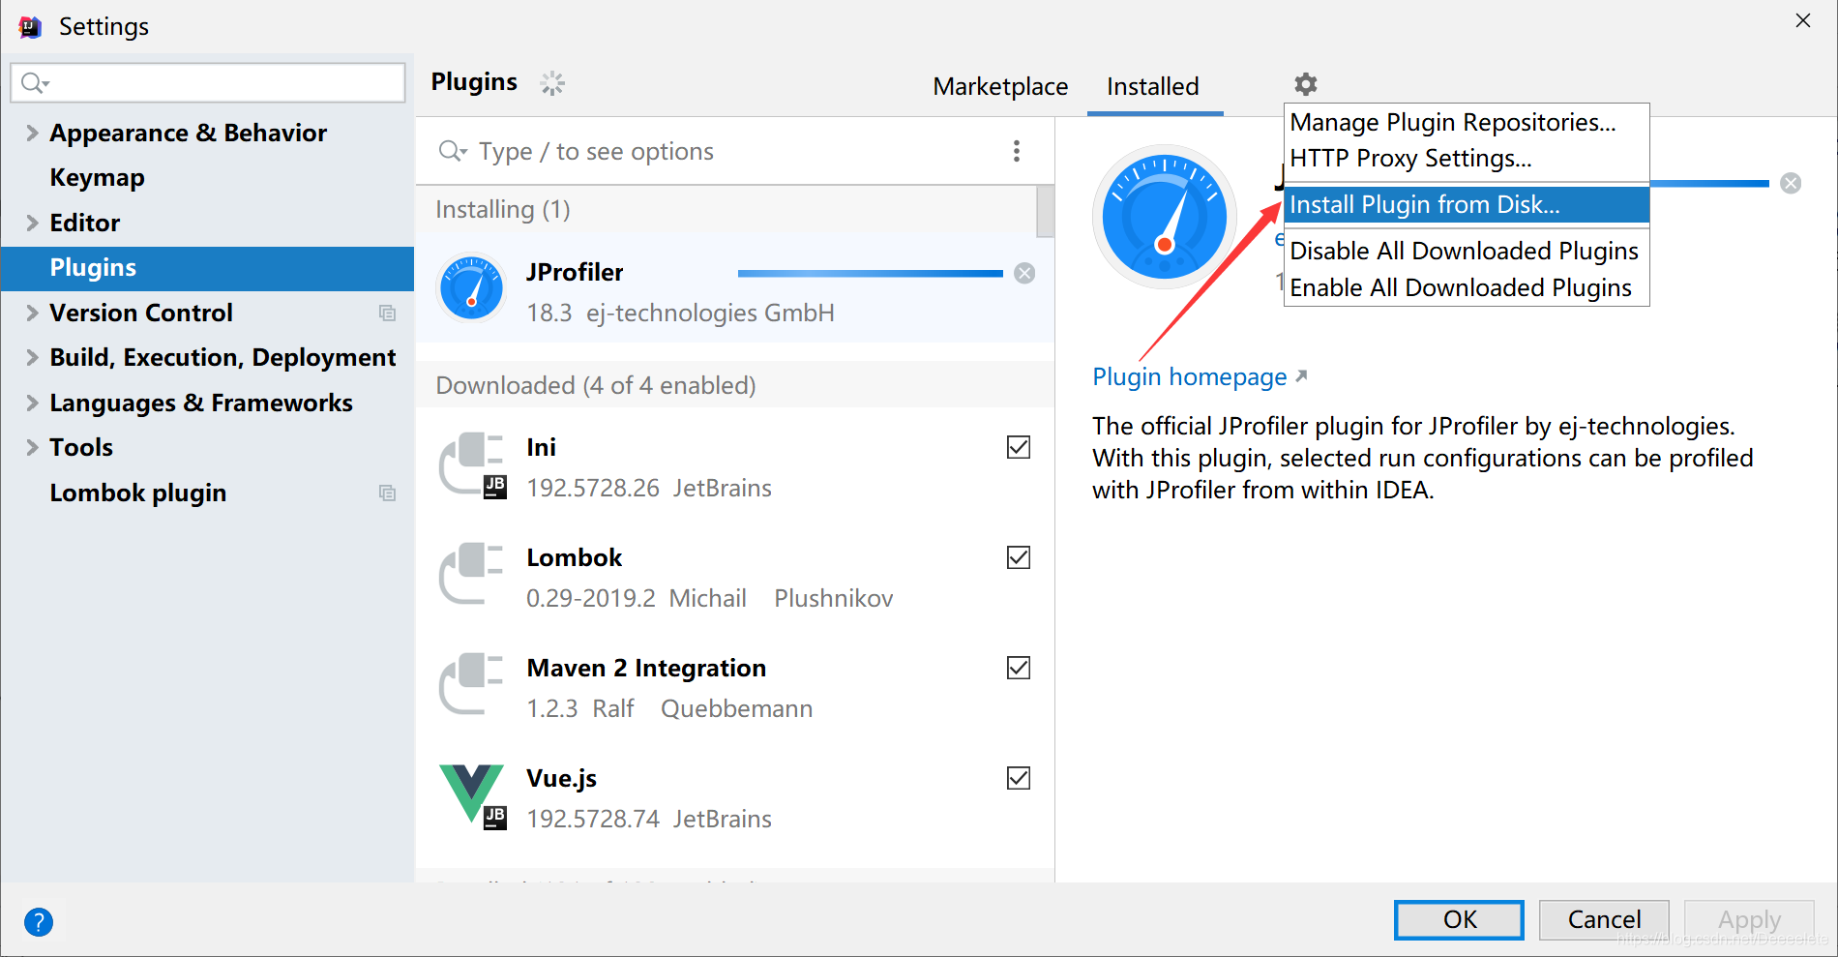Click the JProfiler install progress bar in the list
1838x957 pixels.
click(x=870, y=274)
